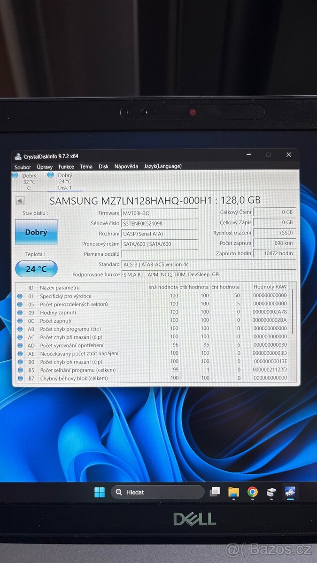Click the empty Písmena oddílů field
317x563 pixels.
pos(159,254)
